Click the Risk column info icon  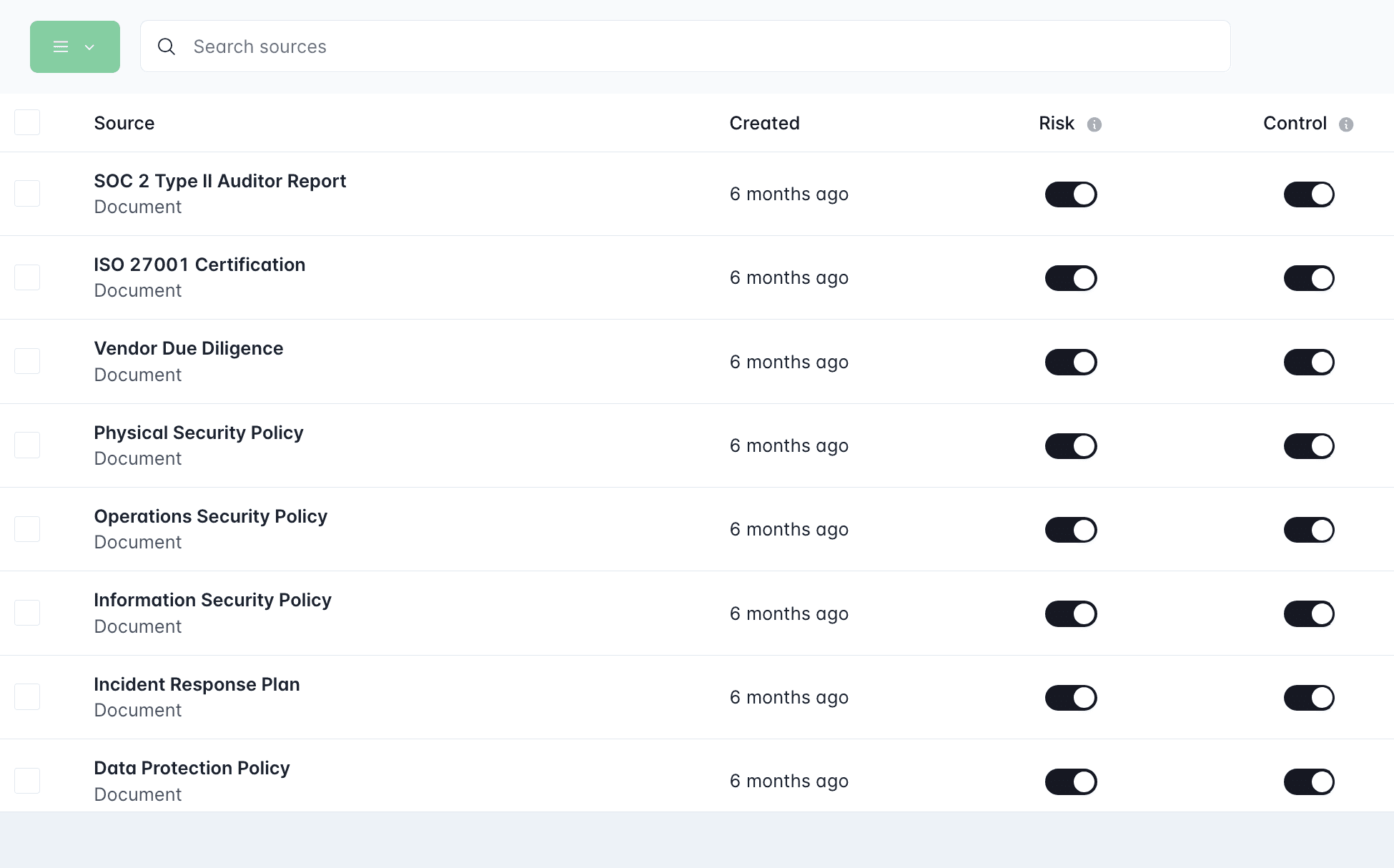(x=1094, y=124)
